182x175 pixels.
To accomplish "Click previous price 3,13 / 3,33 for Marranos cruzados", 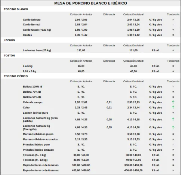I will (x=81, y=139).
